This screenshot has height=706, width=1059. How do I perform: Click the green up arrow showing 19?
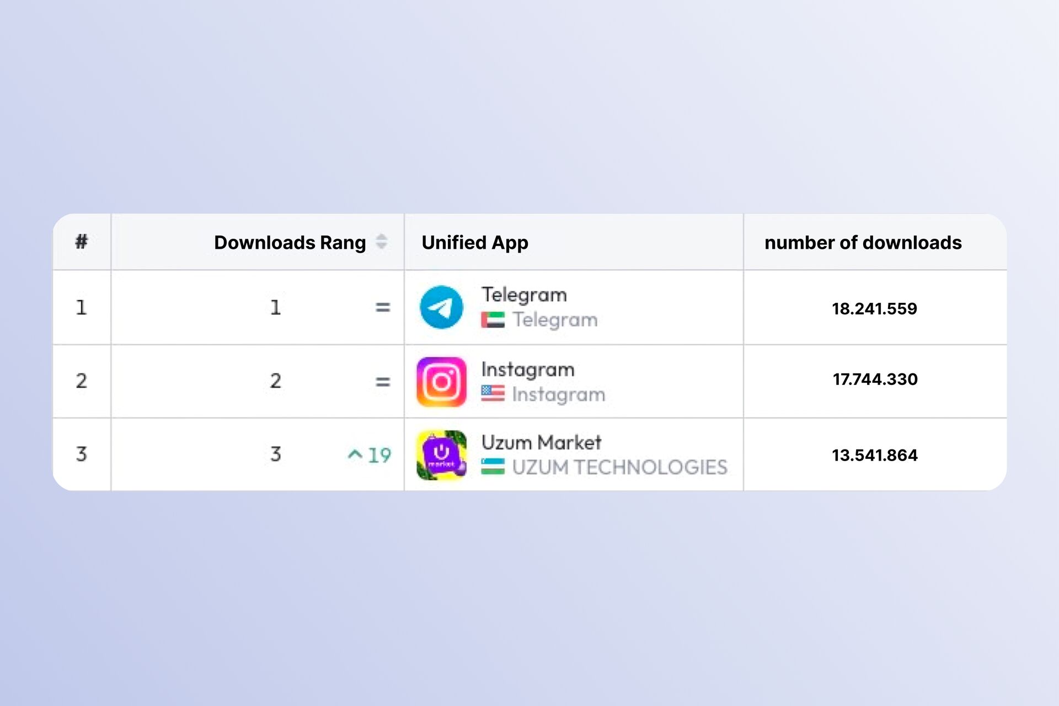(369, 455)
